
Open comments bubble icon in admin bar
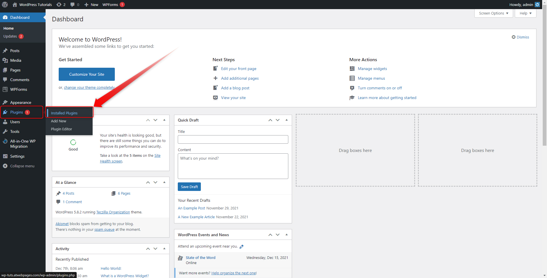point(72,5)
